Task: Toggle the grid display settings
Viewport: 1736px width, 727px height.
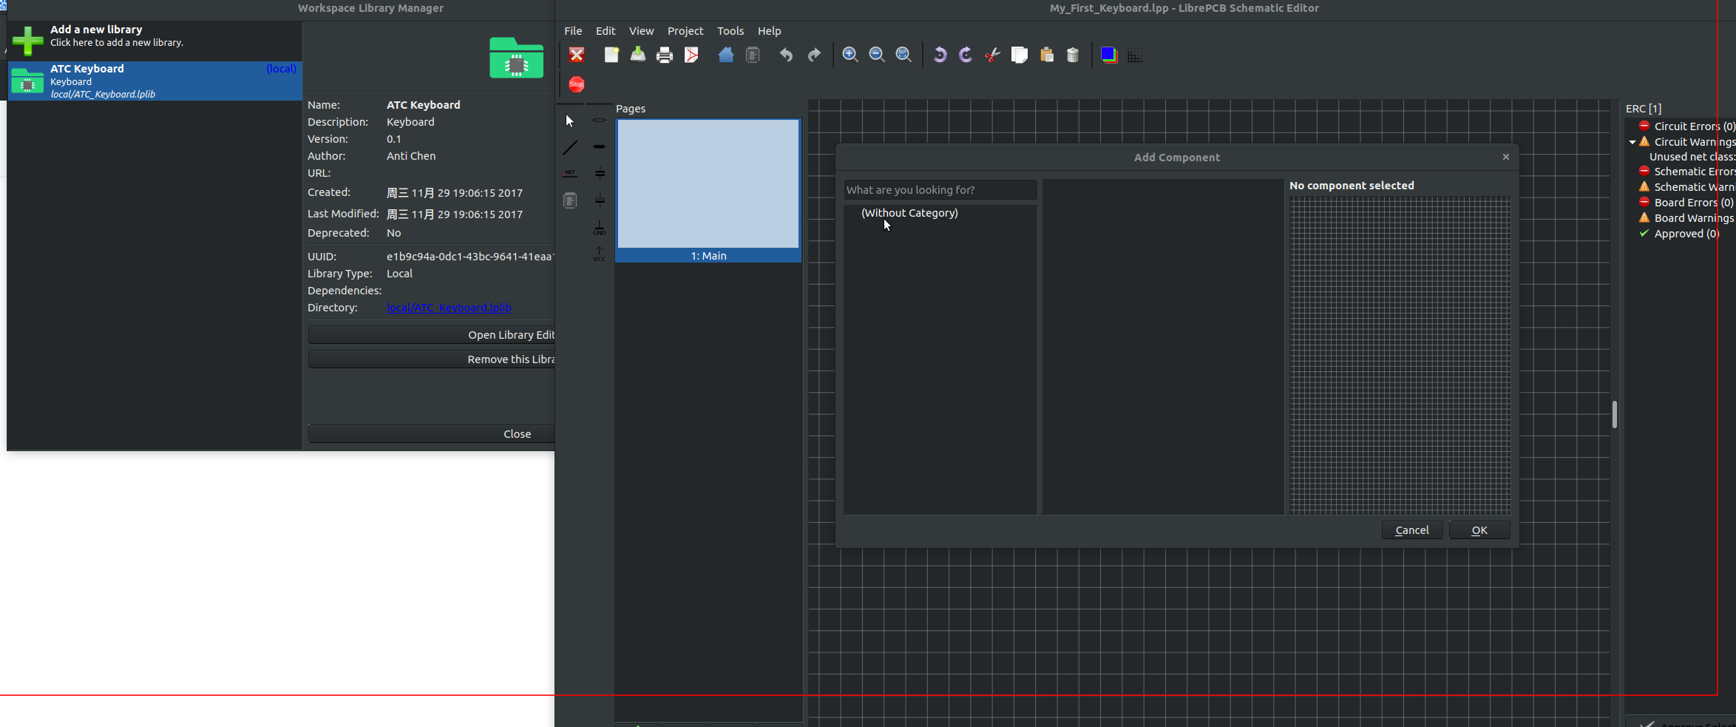Action: click(x=1135, y=55)
